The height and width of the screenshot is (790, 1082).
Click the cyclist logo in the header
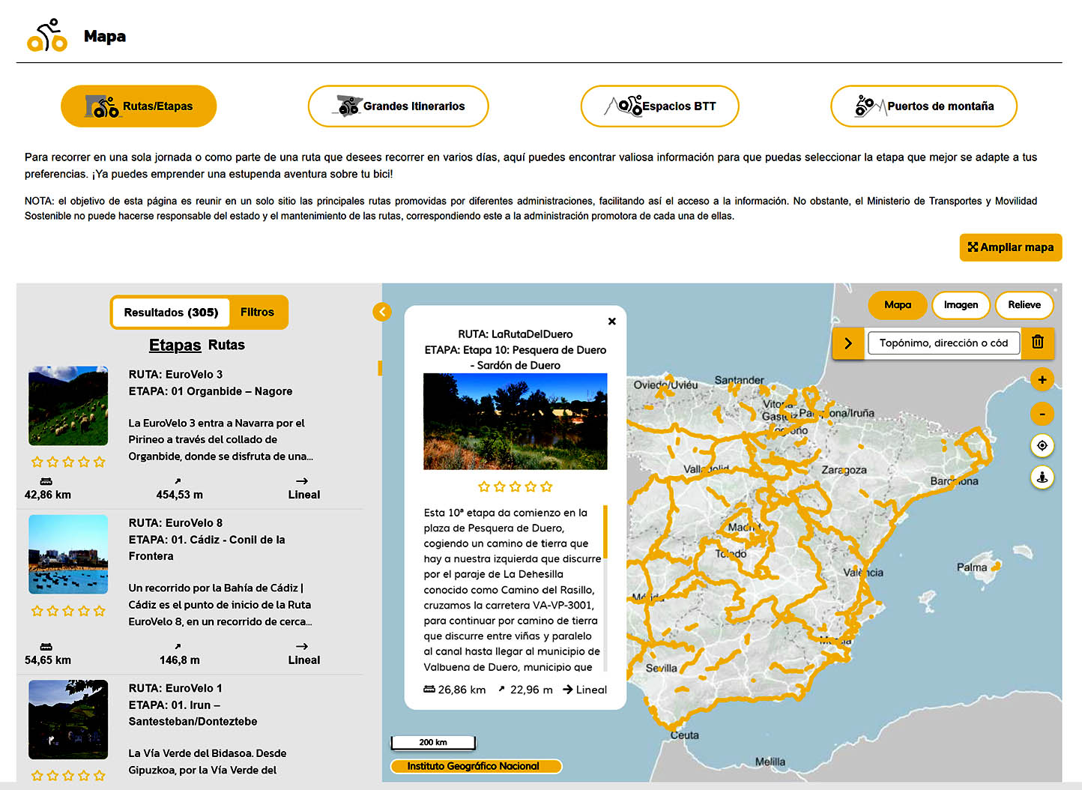tap(47, 36)
